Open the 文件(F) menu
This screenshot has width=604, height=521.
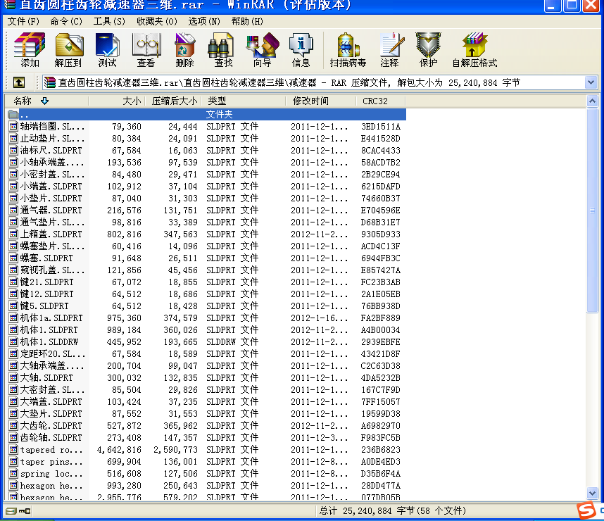pyautogui.click(x=23, y=21)
